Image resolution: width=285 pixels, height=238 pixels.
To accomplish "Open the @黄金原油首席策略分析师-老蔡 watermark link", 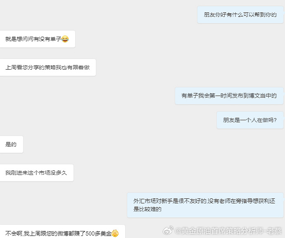I will [x=228, y=231].
